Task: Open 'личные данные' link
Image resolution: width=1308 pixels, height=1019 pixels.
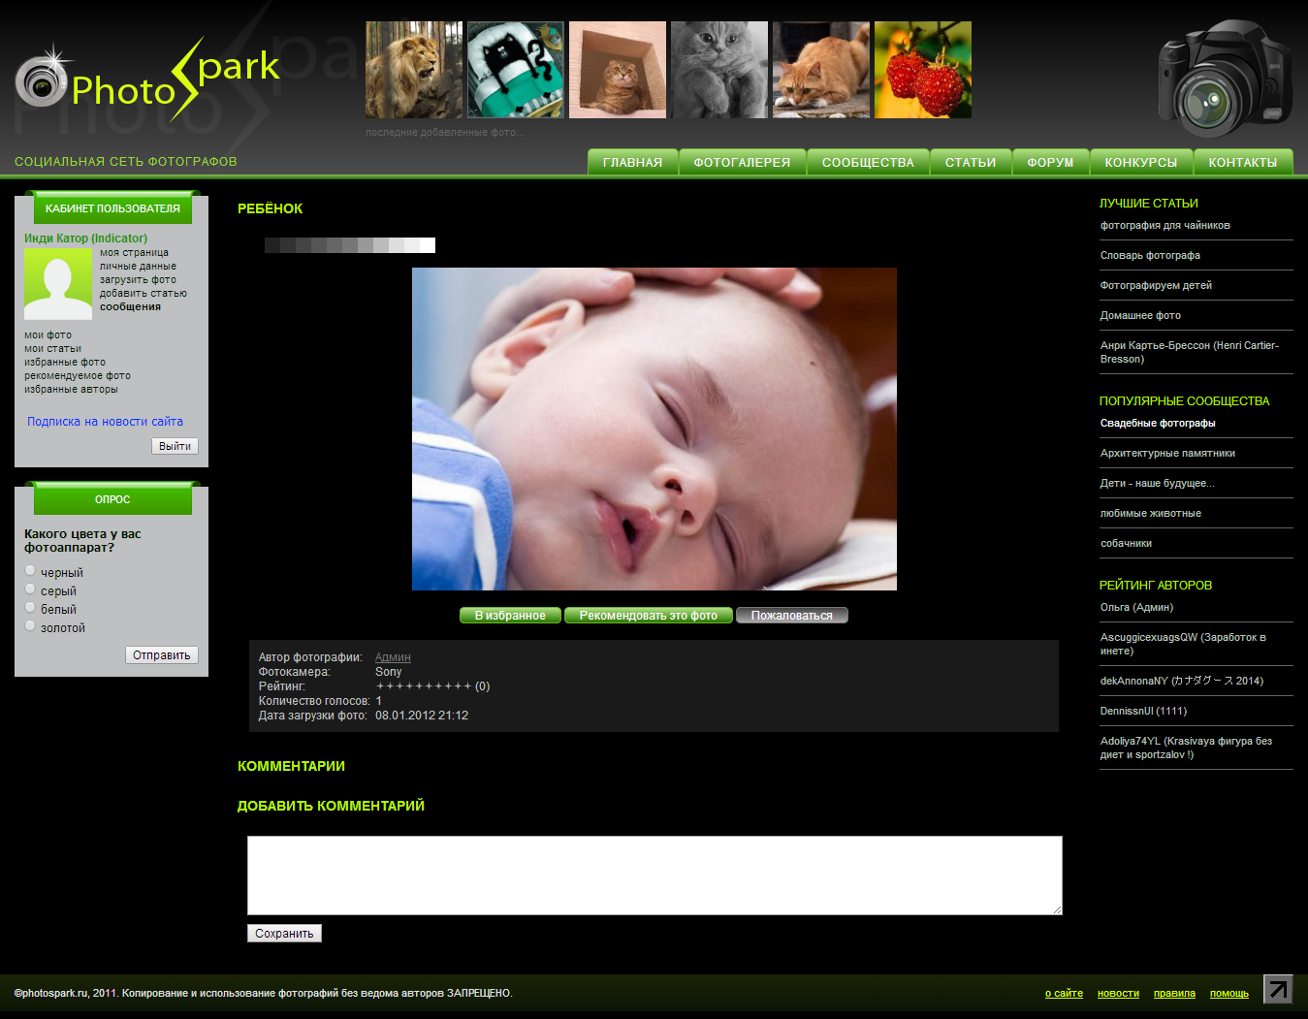Action: 138,266
